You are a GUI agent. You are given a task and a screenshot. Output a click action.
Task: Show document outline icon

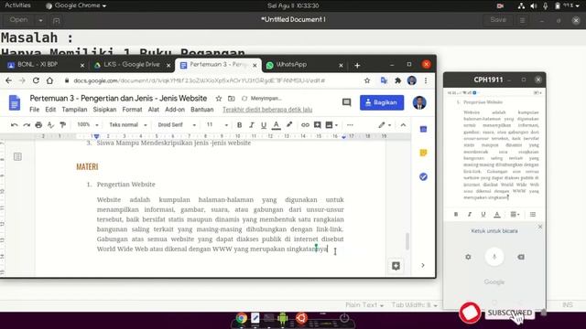[17, 156]
